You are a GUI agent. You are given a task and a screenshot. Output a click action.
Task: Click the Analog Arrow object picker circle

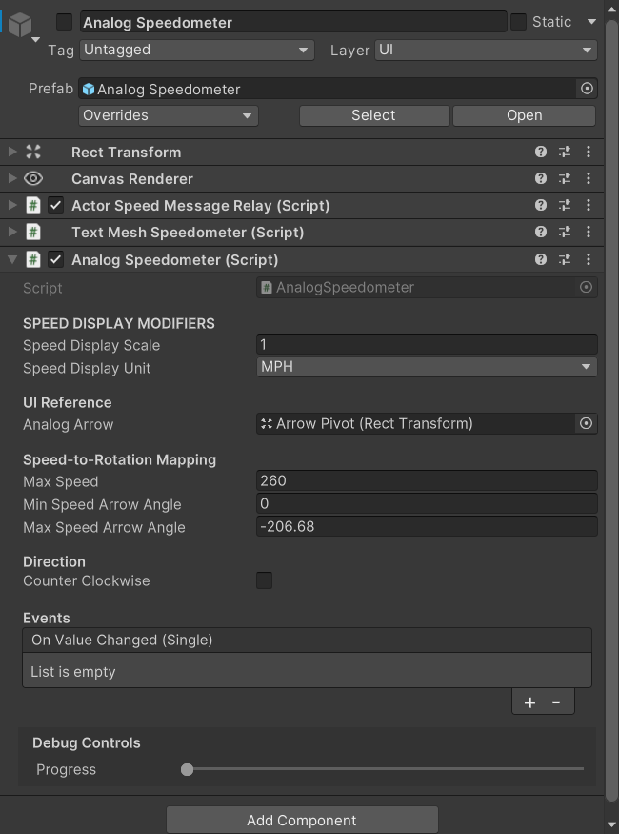pyautogui.click(x=586, y=424)
